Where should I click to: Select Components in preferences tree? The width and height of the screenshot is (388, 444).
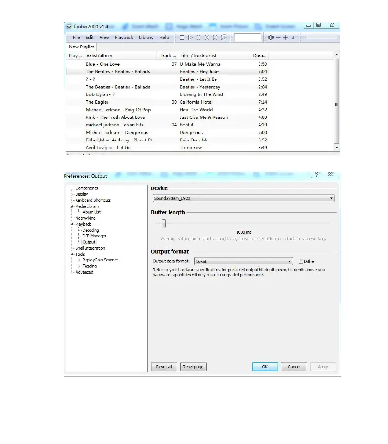[x=86, y=188]
